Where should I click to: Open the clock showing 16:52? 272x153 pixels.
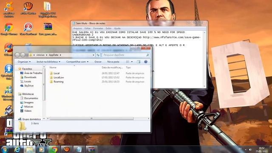pos(262,150)
